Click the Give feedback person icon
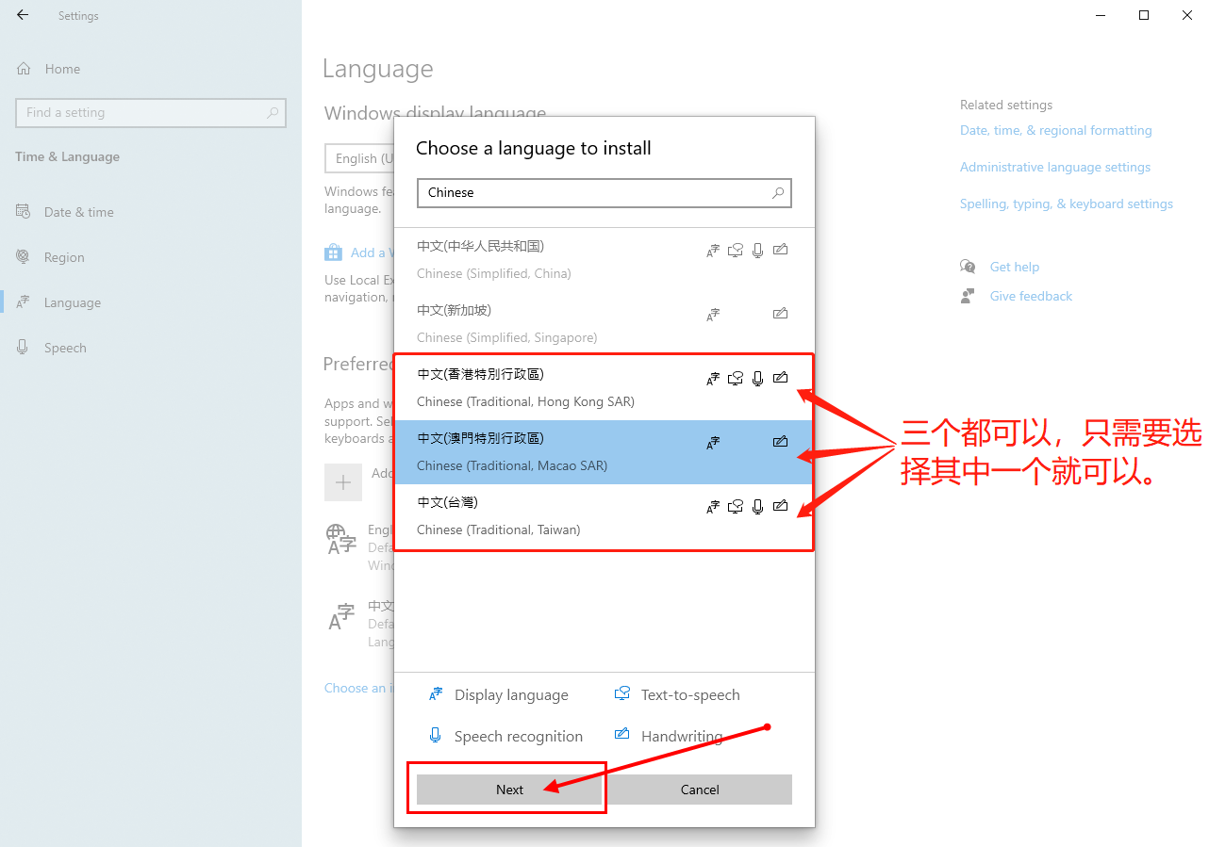 968,296
